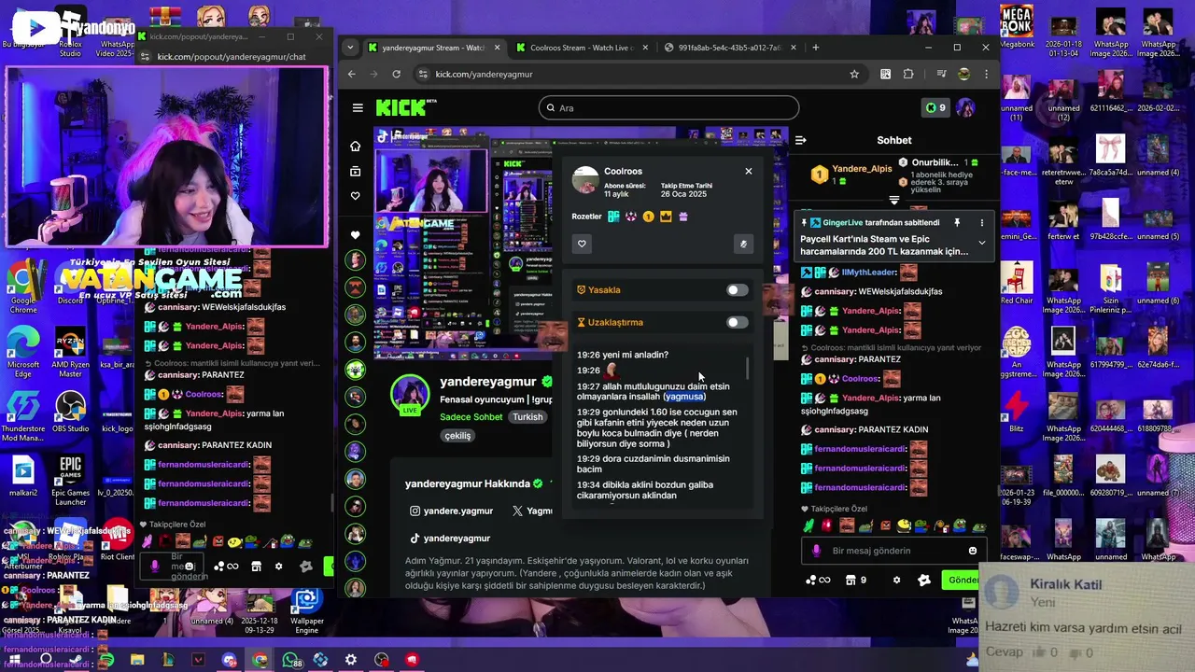
Task: Open Chrome three-dot menu
Action: click(x=986, y=74)
